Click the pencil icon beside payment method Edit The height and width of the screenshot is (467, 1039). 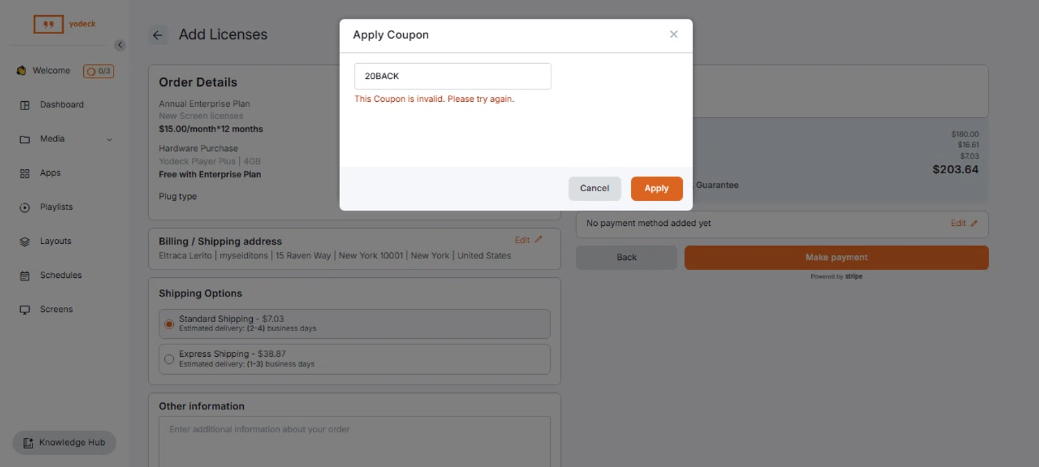click(974, 224)
